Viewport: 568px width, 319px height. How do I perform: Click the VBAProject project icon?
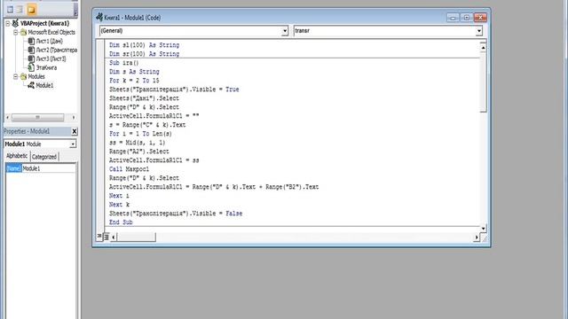coord(15,24)
